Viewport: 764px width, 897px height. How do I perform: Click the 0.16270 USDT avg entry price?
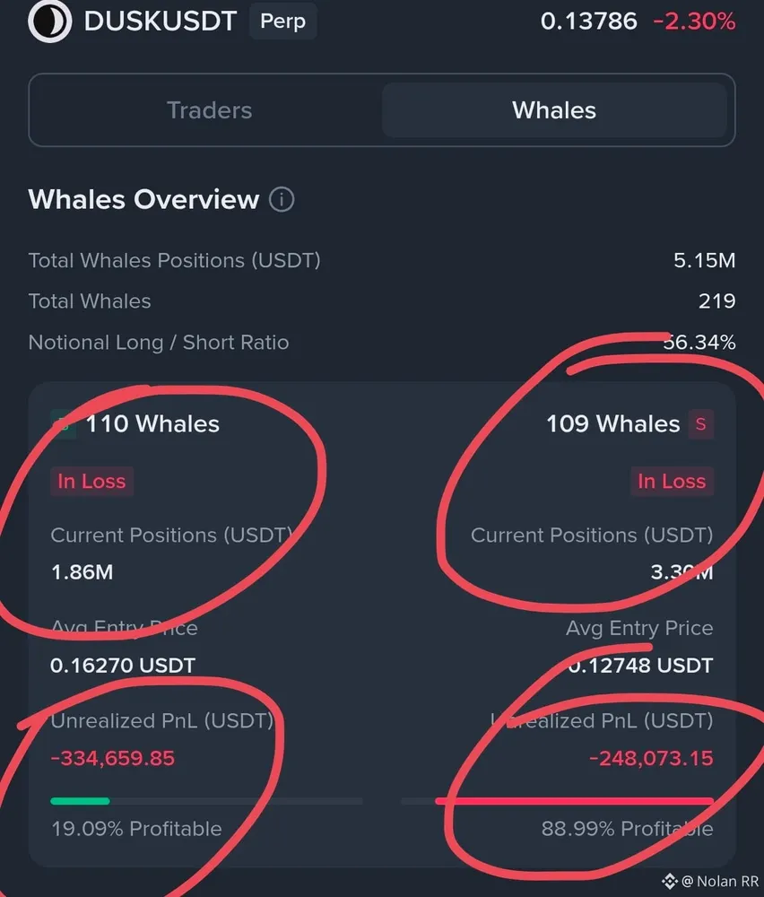123,666
